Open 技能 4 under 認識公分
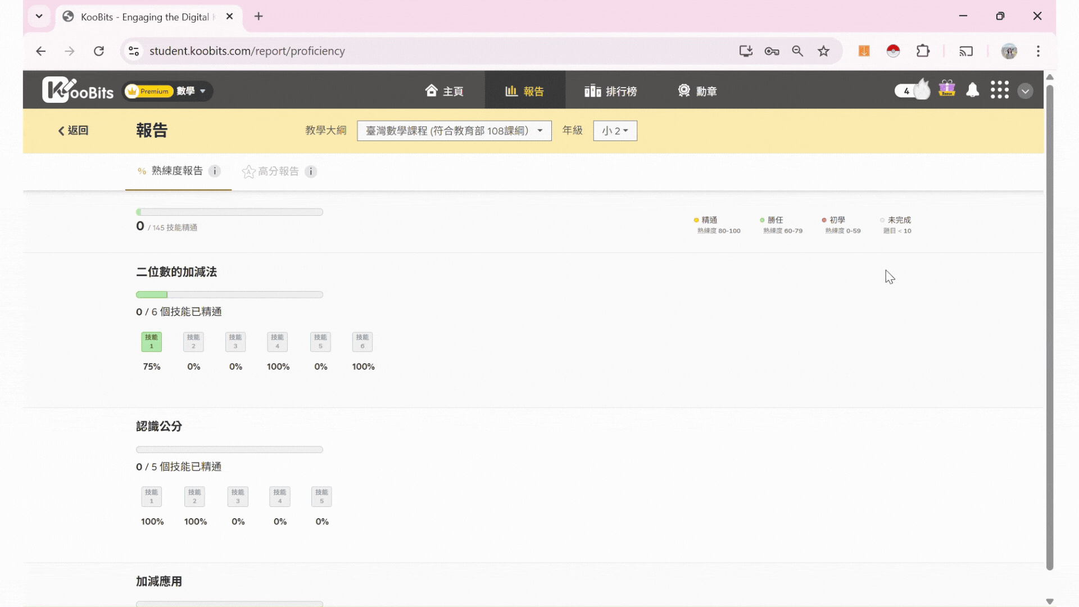Screen dimensions: 1079x607 pyautogui.click(x=280, y=497)
